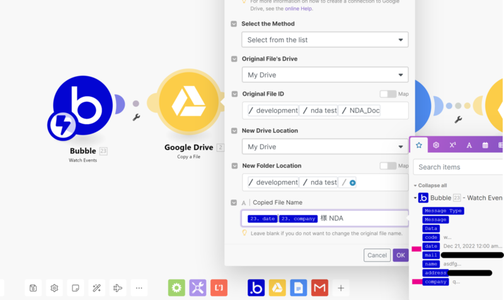Open the online Help link
The image size is (504, 300).
coord(298,9)
